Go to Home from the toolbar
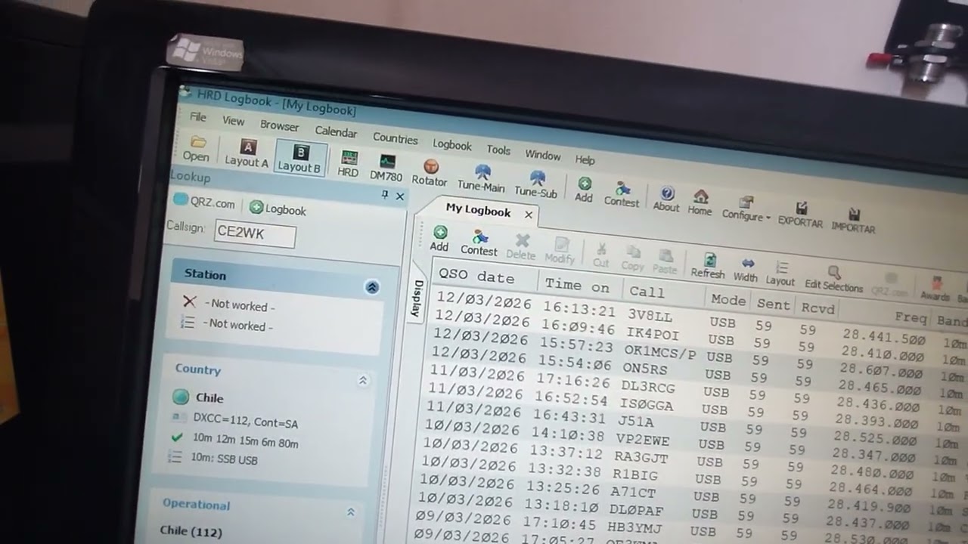 point(700,203)
